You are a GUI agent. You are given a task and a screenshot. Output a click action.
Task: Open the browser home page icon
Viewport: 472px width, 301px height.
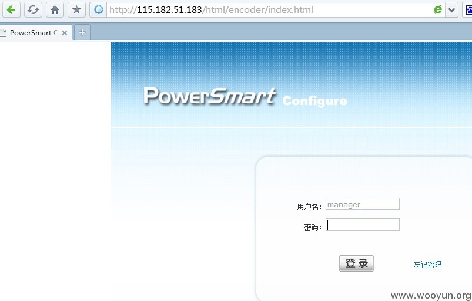point(55,10)
